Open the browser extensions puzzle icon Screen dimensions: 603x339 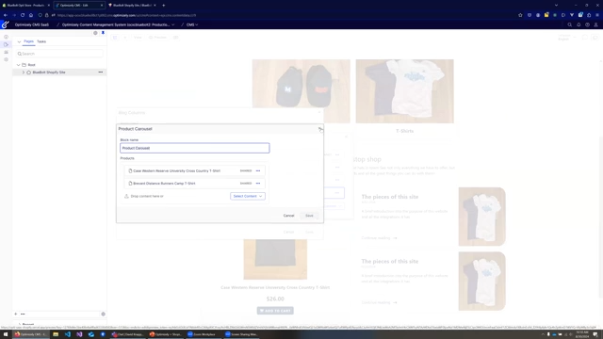tap(589, 15)
